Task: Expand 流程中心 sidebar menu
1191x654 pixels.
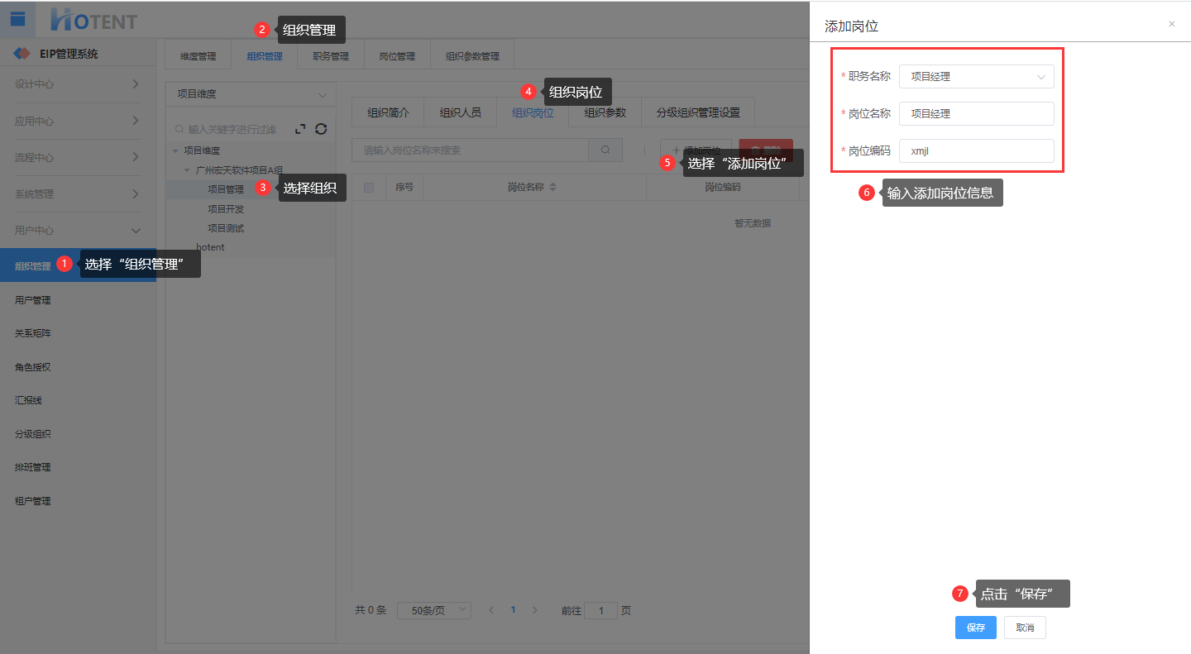Action: coord(78,157)
